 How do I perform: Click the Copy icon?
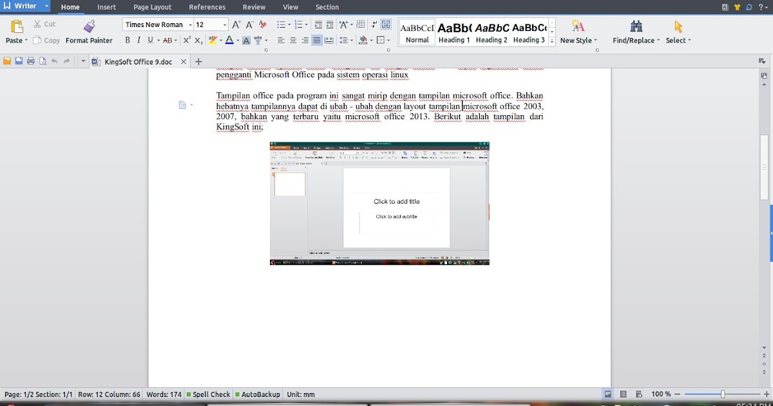tap(37, 40)
